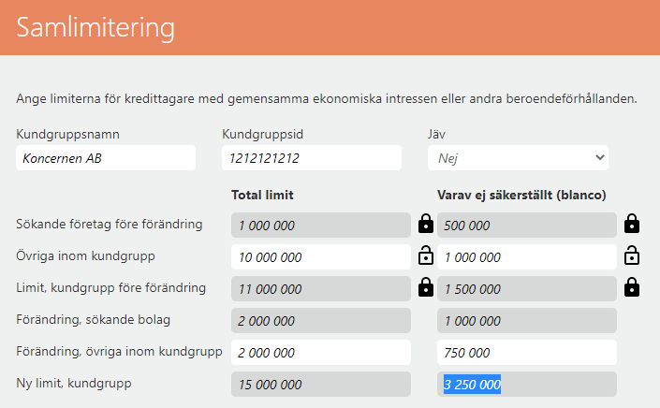
Task: Click Sökande företag Total limit field 1 000 000
Action: click(x=321, y=225)
